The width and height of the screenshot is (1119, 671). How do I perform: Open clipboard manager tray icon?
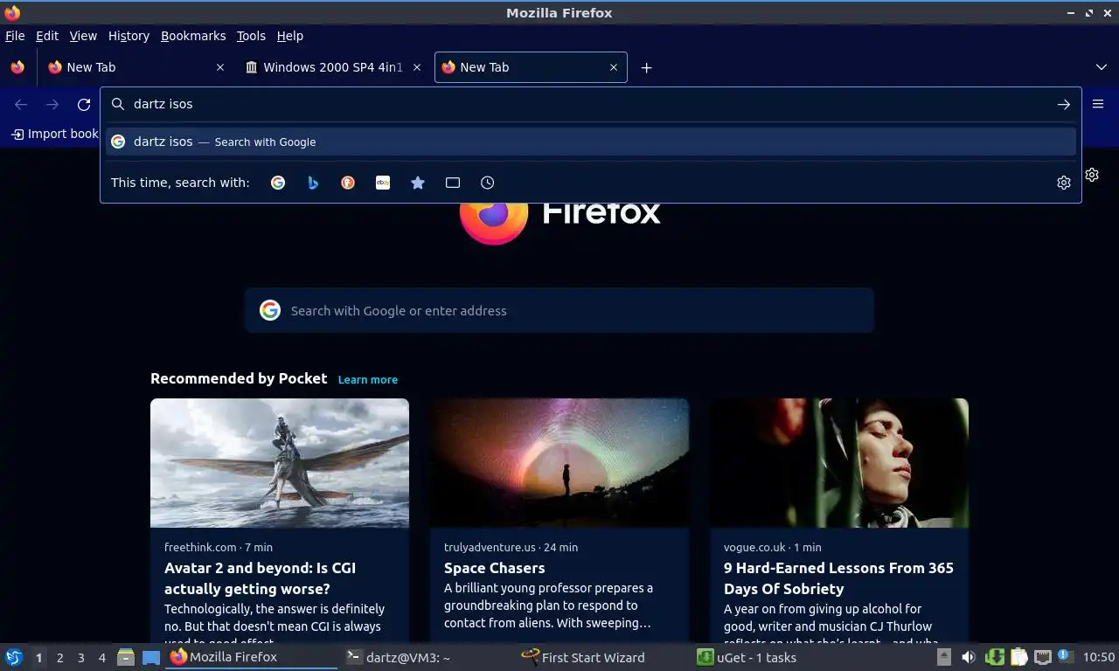1018,657
